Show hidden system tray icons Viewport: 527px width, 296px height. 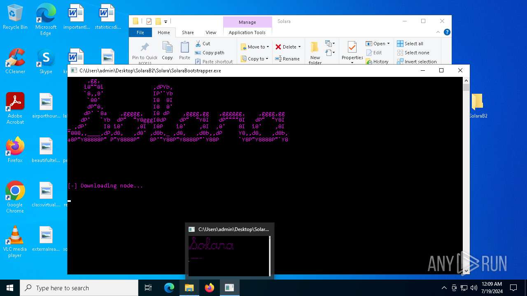[444, 288]
